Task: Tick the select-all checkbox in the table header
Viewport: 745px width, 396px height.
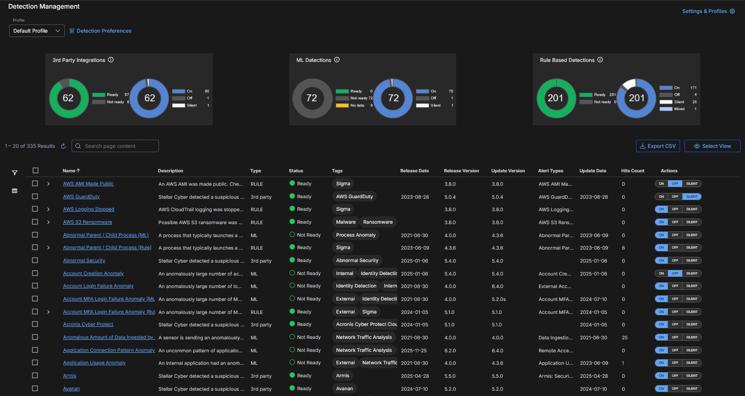Action: pyautogui.click(x=36, y=170)
